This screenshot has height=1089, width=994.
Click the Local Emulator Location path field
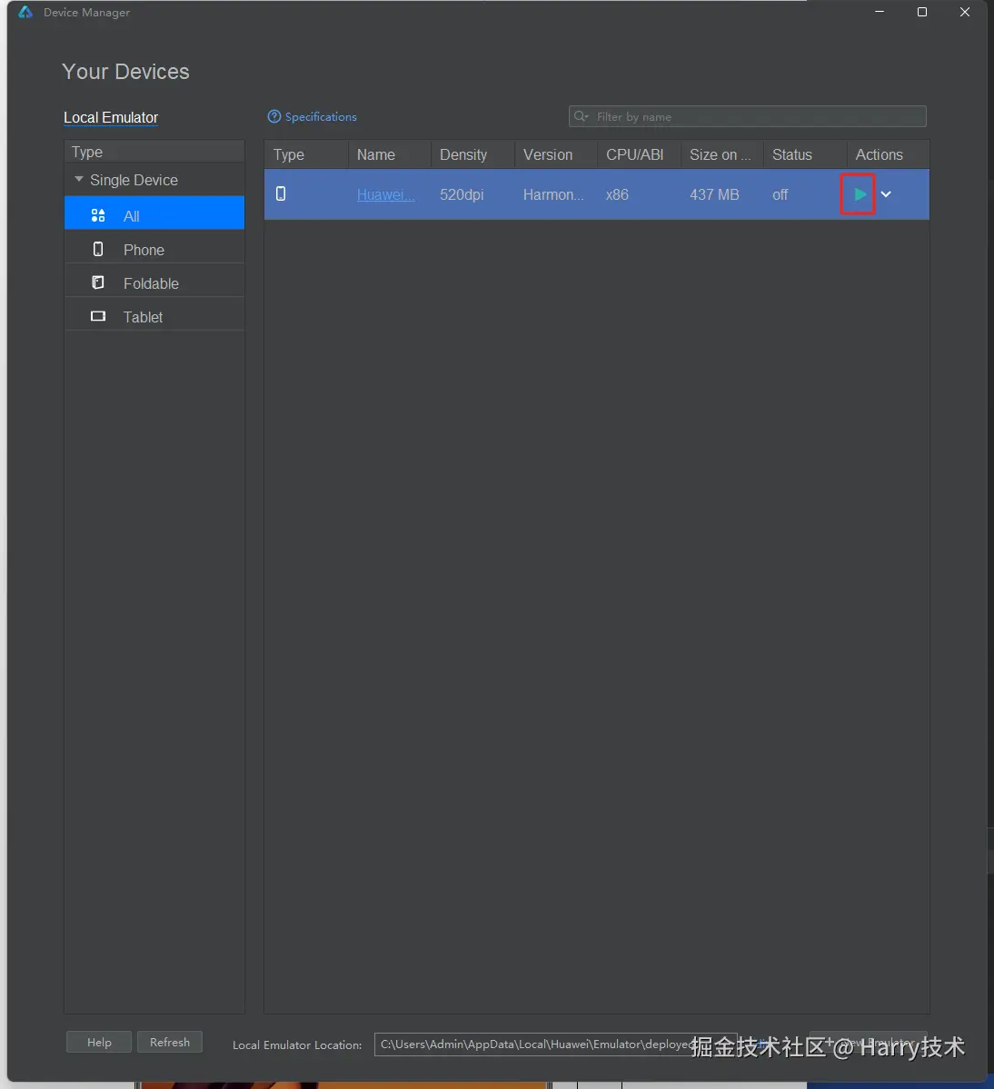536,1044
